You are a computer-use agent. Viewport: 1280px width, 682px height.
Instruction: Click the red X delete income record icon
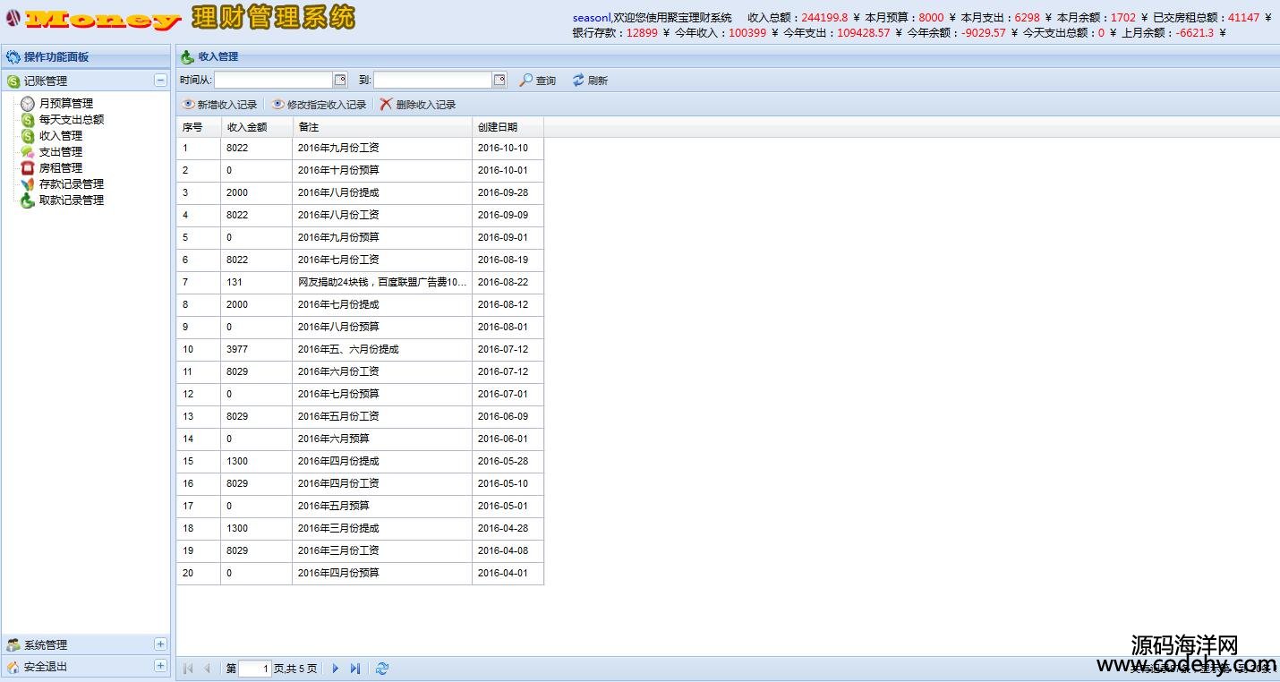[387, 105]
